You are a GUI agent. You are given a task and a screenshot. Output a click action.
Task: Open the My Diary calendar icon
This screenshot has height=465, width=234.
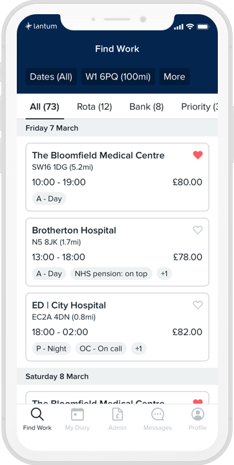coord(77,414)
